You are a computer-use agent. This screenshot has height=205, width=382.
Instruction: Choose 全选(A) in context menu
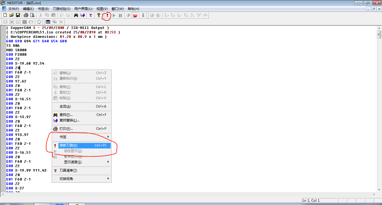[82, 106]
